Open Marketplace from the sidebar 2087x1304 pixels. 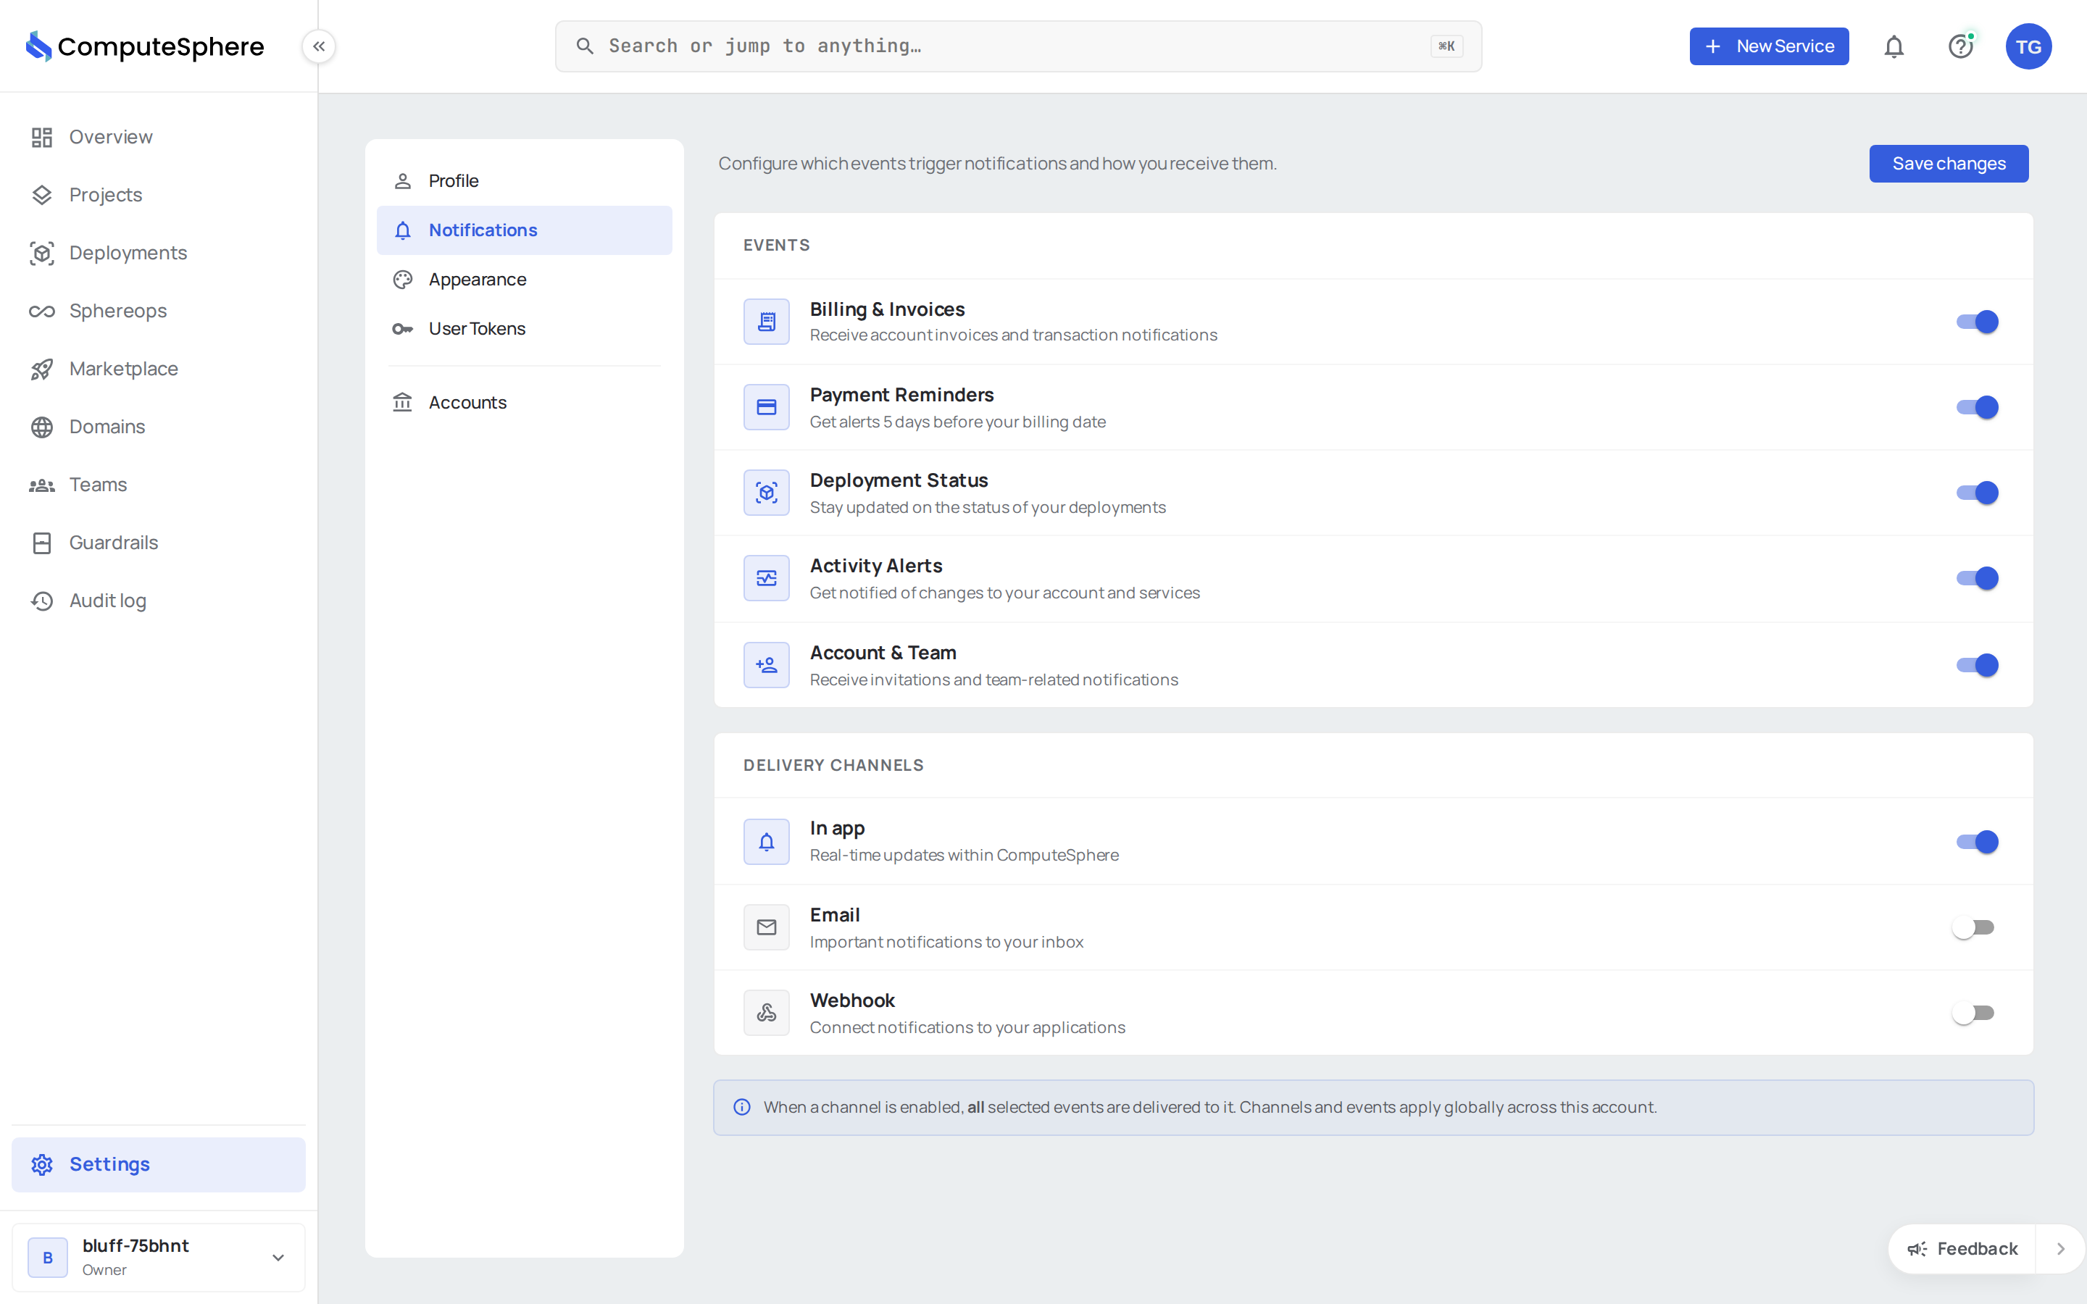point(159,369)
